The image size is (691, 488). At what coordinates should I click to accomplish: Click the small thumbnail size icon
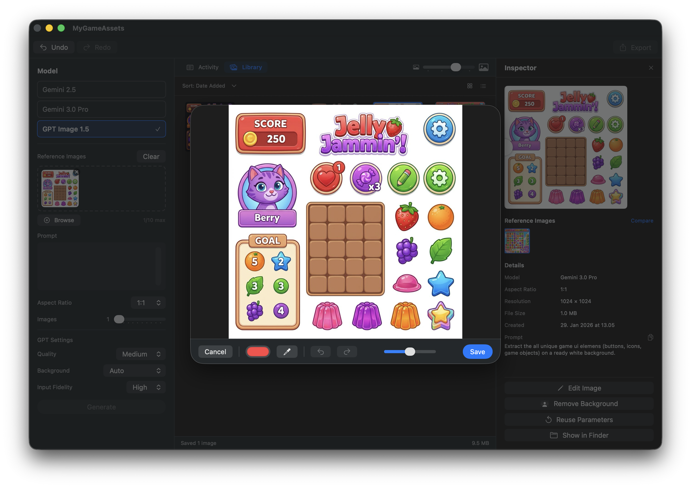click(x=416, y=67)
